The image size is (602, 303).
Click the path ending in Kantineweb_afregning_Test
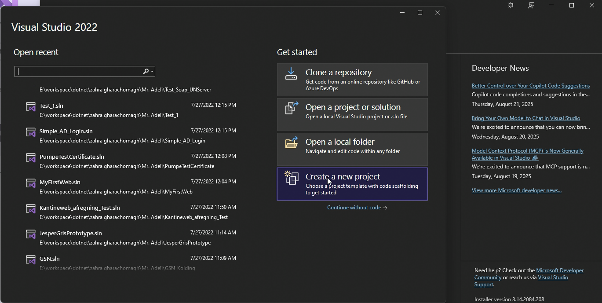[134, 217]
